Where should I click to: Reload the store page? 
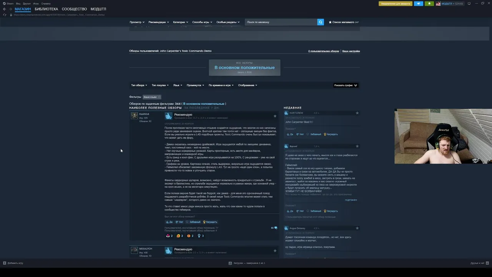pos(5,15)
